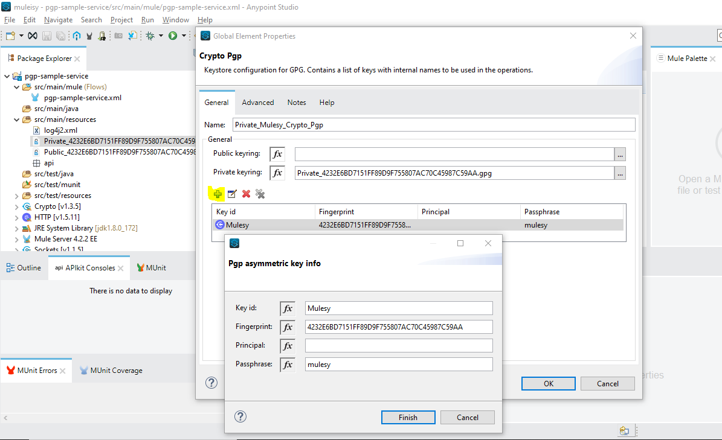Toggle fx expression for Private keyring
This screenshot has width=722, height=440.
(277, 173)
